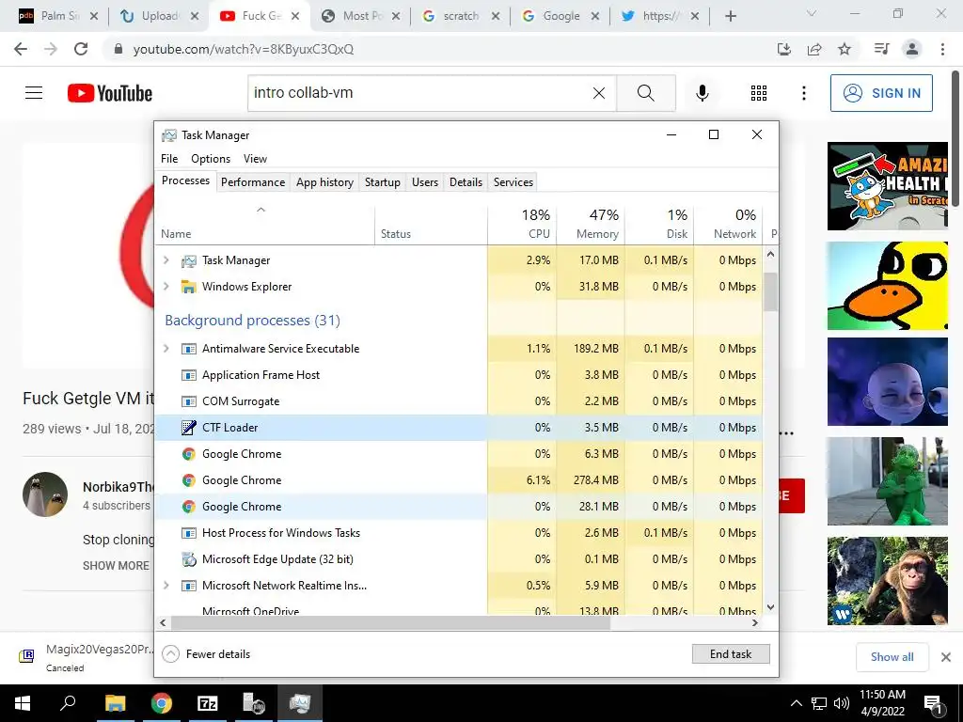Screen dimensions: 963x722
Task: Click the share page icon in address bar
Action: point(814,49)
